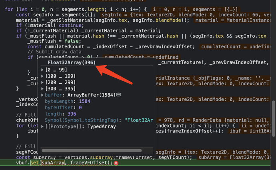Image resolution: width=276 pixels, height=170 pixels.
Task: Click the highlighted subArray variable in vbuf.set
Action: pyautogui.click(x=53, y=163)
